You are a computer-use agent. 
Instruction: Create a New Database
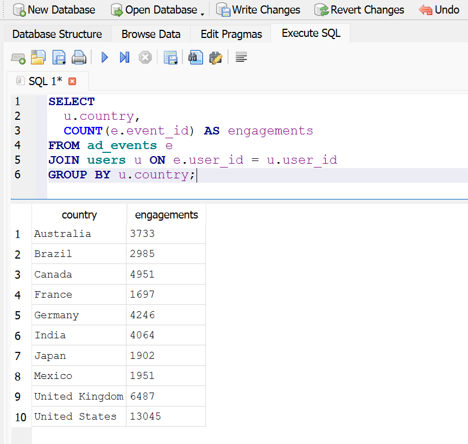54,10
